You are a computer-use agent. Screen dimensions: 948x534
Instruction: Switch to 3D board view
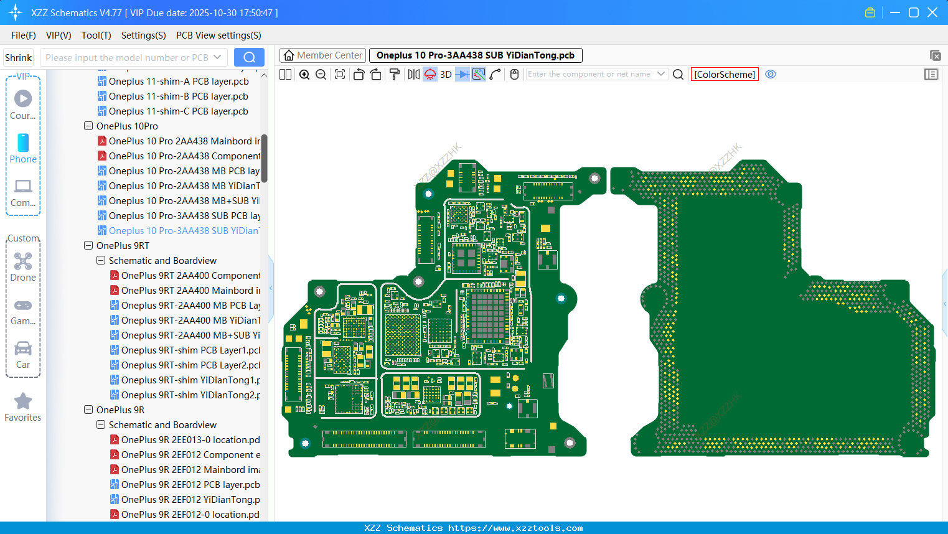(x=446, y=75)
